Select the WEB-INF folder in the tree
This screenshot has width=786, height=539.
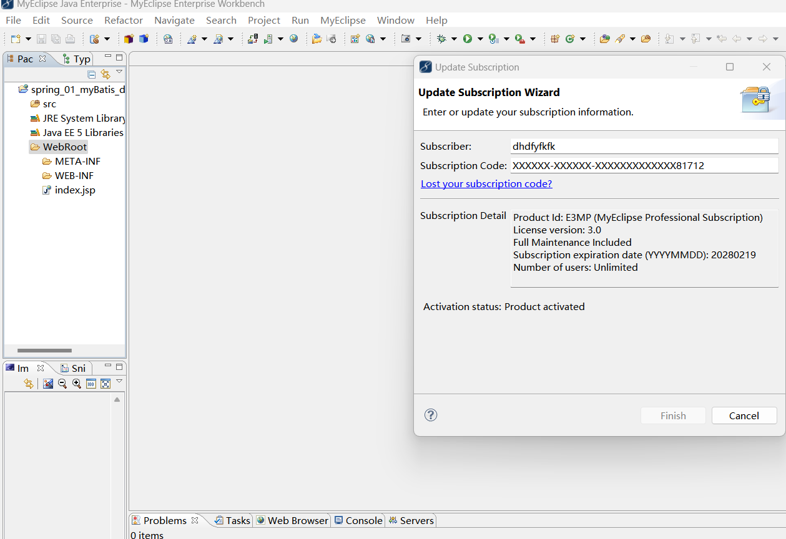click(67, 176)
